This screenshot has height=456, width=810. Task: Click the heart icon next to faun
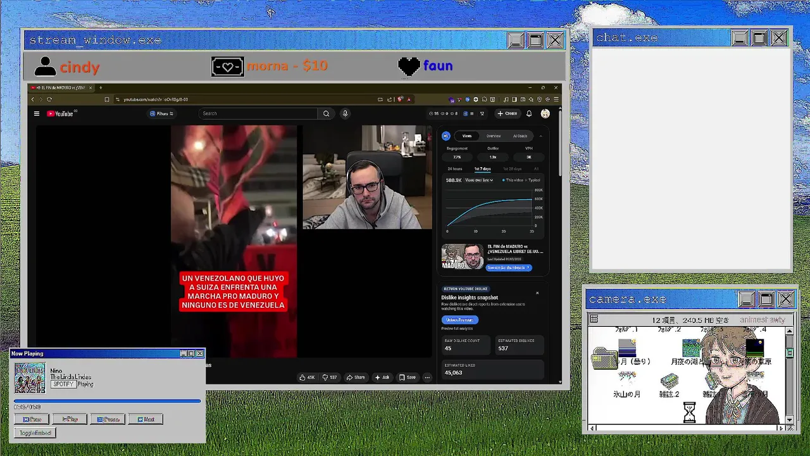(409, 66)
